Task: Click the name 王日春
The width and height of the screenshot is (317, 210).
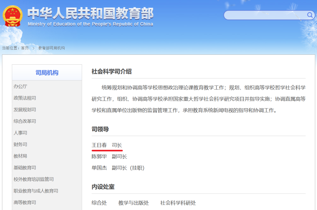Action: coord(99,145)
